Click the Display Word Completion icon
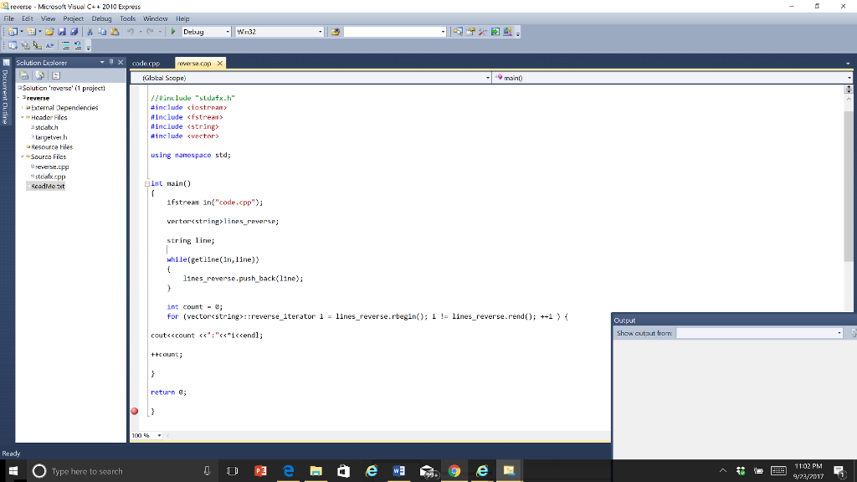Screen dimensions: 857x482 click(x=49, y=45)
